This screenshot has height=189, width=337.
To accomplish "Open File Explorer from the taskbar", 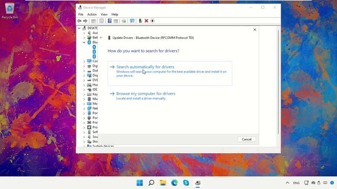I will pyautogui.click(x=163, y=183).
